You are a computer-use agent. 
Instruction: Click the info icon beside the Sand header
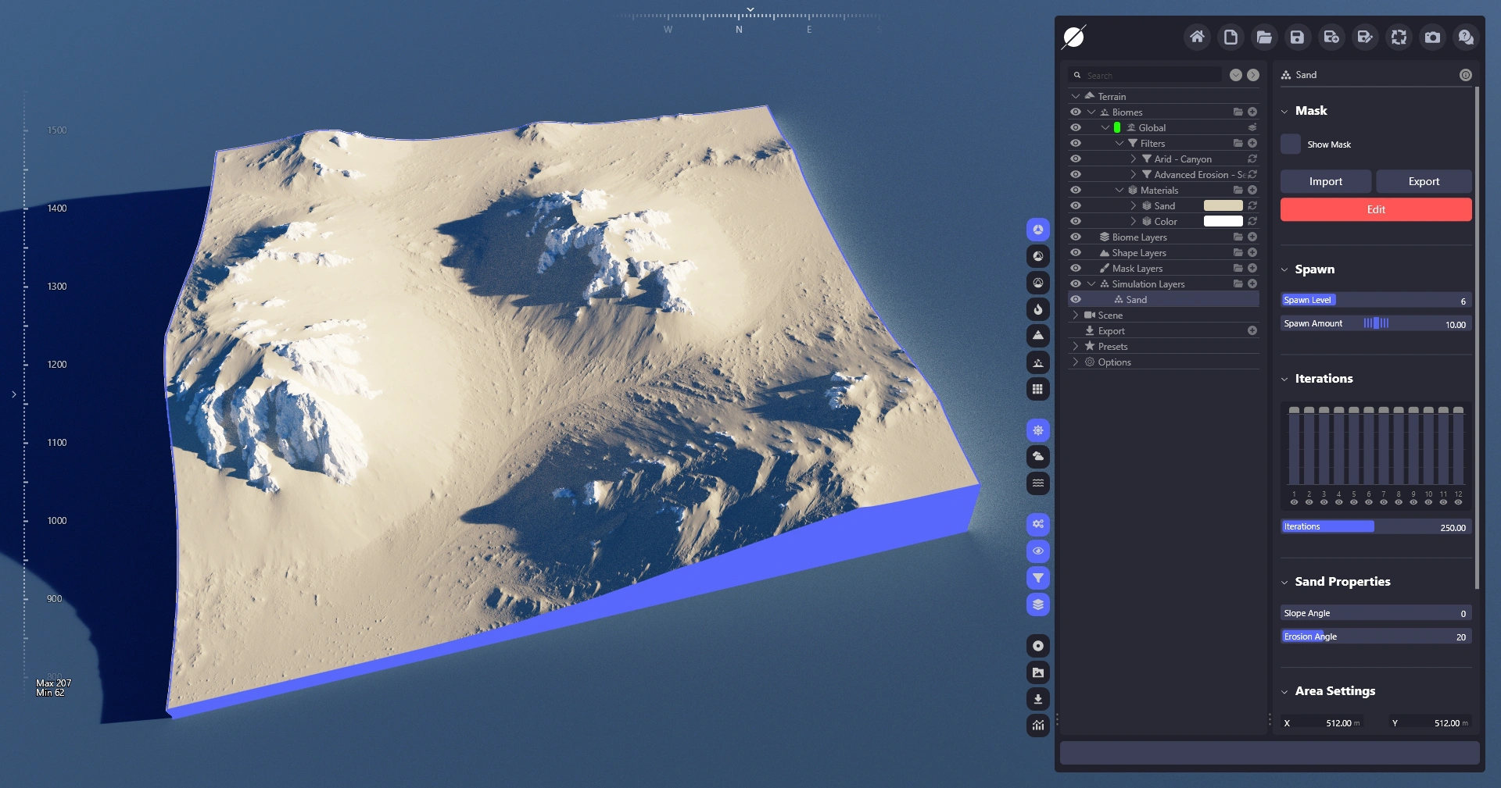click(1466, 75)
